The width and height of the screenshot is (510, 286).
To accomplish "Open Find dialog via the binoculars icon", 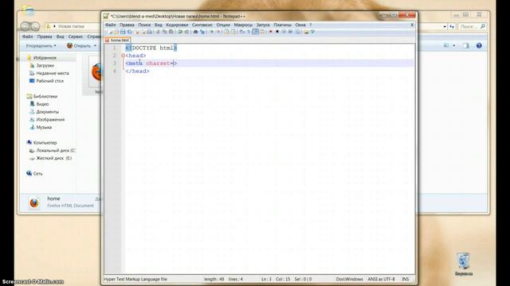I will click(196, 32).
